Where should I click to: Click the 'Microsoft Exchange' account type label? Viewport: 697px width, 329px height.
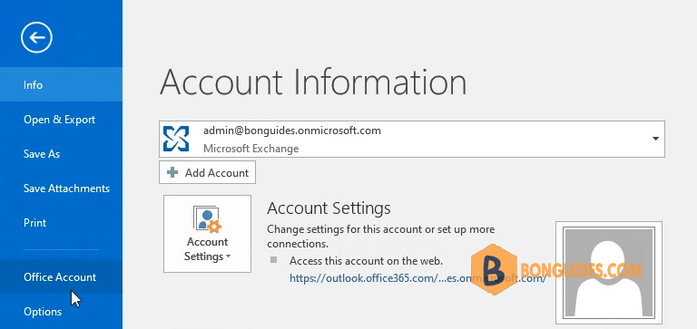coord(251,149)
